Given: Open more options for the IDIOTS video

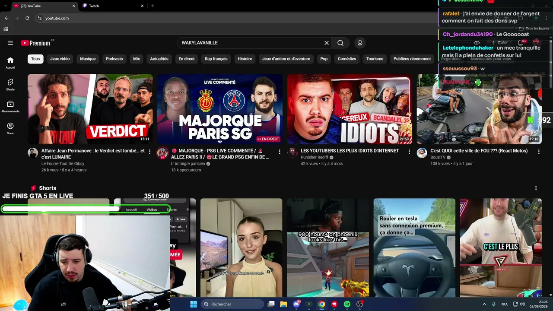Looking at the screenshot, I should pos(409,152).
